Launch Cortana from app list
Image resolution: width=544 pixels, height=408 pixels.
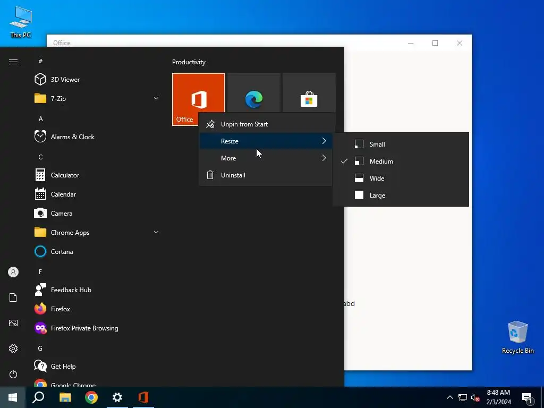[x=97, y=251]
